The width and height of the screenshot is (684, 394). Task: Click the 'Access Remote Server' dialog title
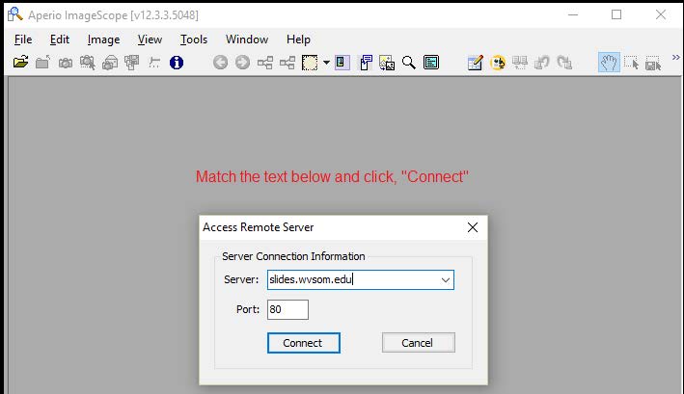pos(259,227)
